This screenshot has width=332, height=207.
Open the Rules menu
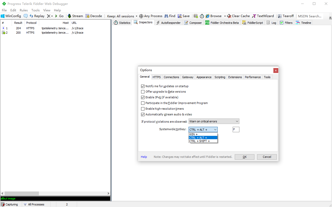(24, 10)
